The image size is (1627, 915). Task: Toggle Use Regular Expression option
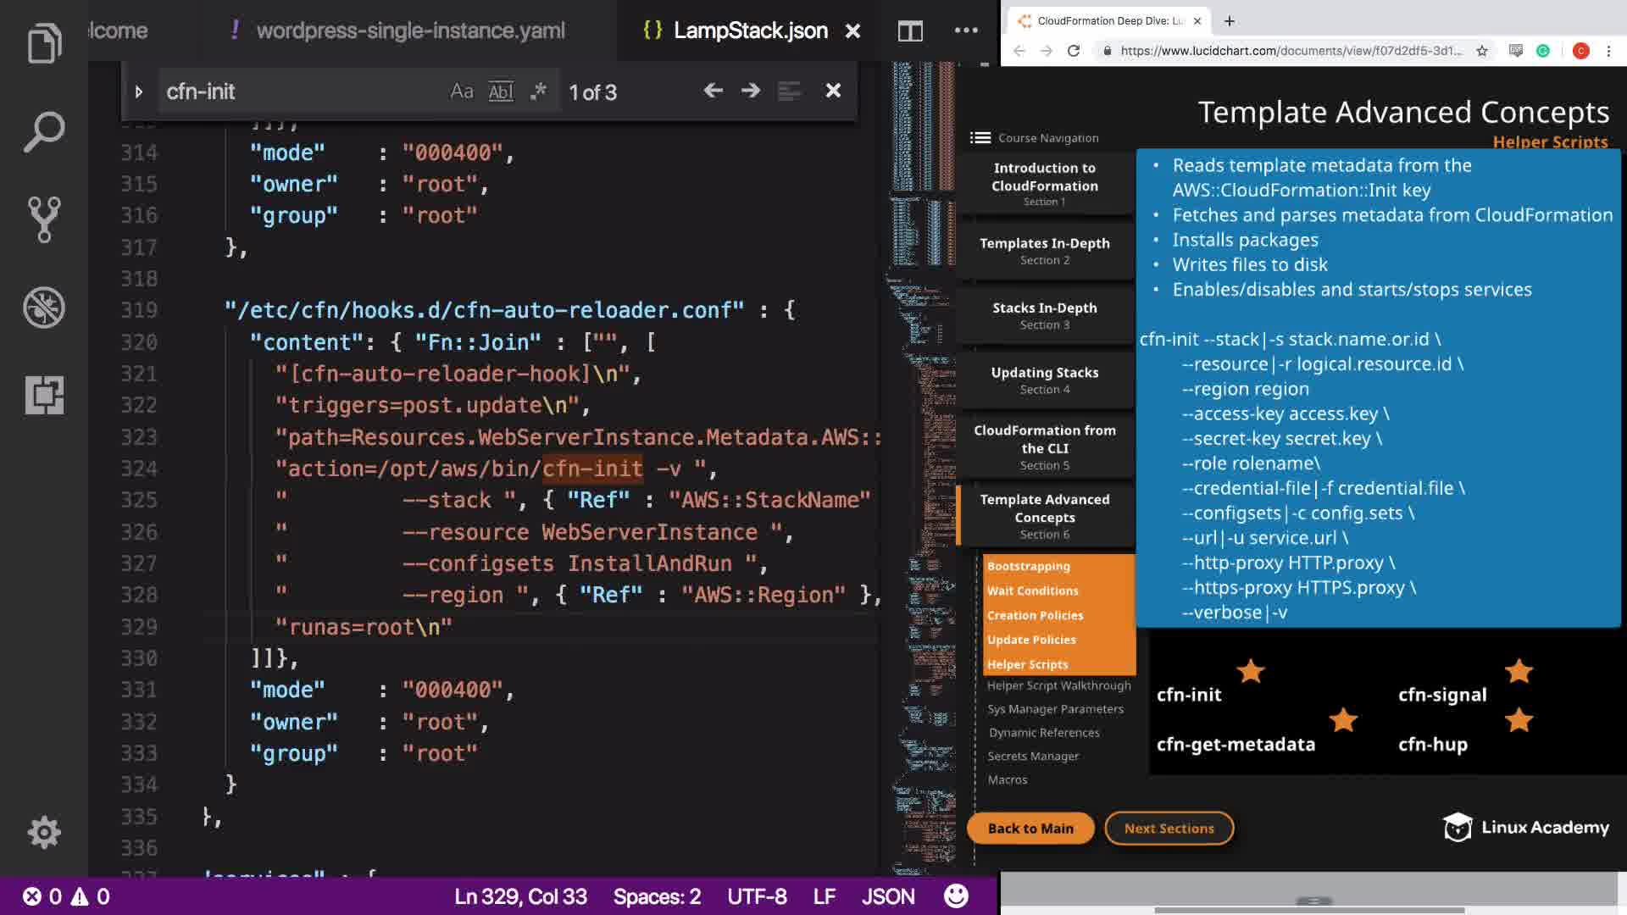click(538, 91)
